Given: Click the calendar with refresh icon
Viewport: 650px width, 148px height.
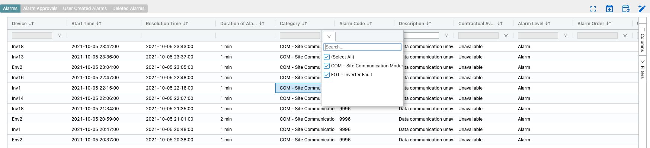Looking at the screenshot, I should point(626,9).
